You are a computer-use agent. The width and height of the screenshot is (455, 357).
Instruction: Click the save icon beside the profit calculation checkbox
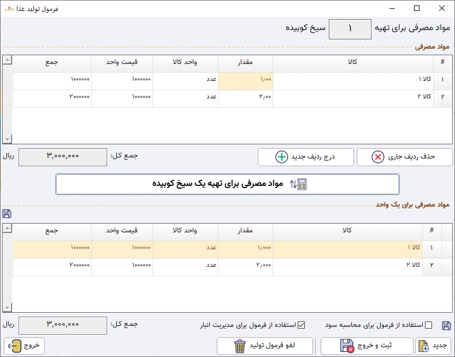446,326
